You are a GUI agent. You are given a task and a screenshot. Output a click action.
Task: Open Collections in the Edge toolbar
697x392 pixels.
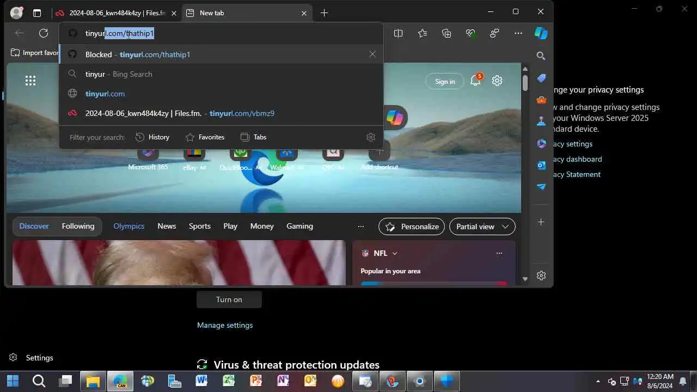click(x=447, y=33)
